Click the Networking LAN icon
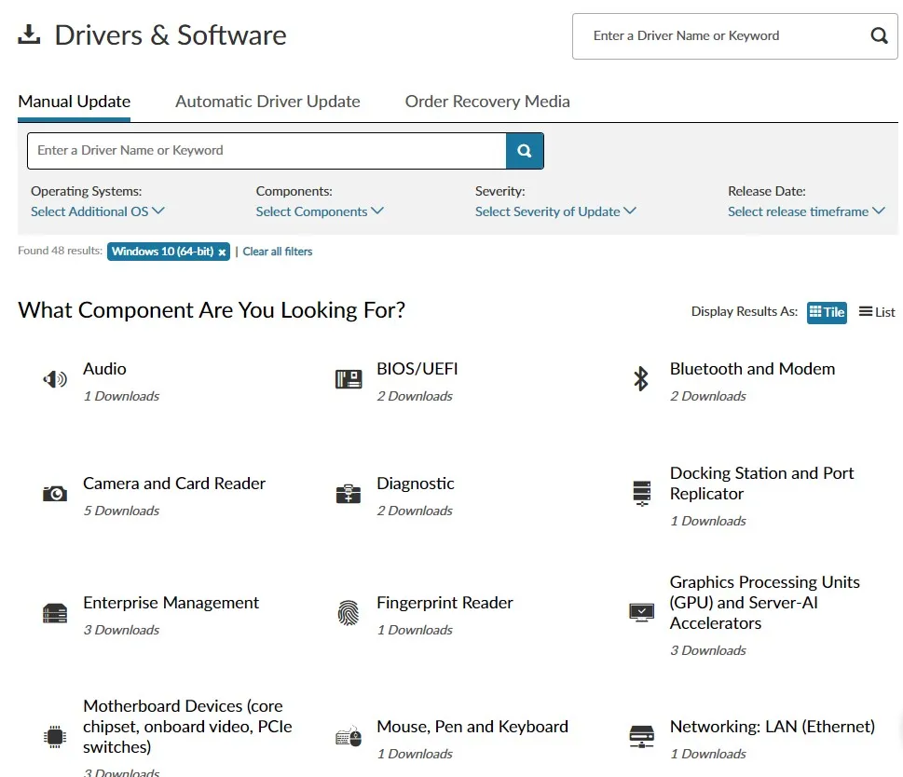This screenshot has height=777, width=903. coord(641,737)
